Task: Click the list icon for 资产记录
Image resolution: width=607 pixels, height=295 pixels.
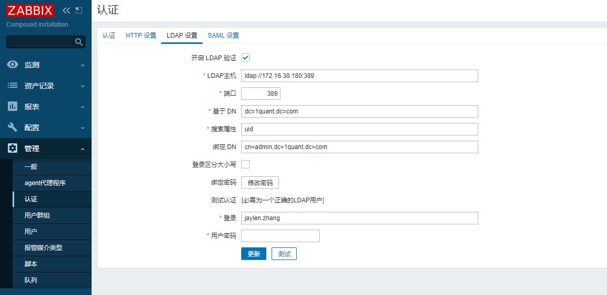Action: pos(13,86)
